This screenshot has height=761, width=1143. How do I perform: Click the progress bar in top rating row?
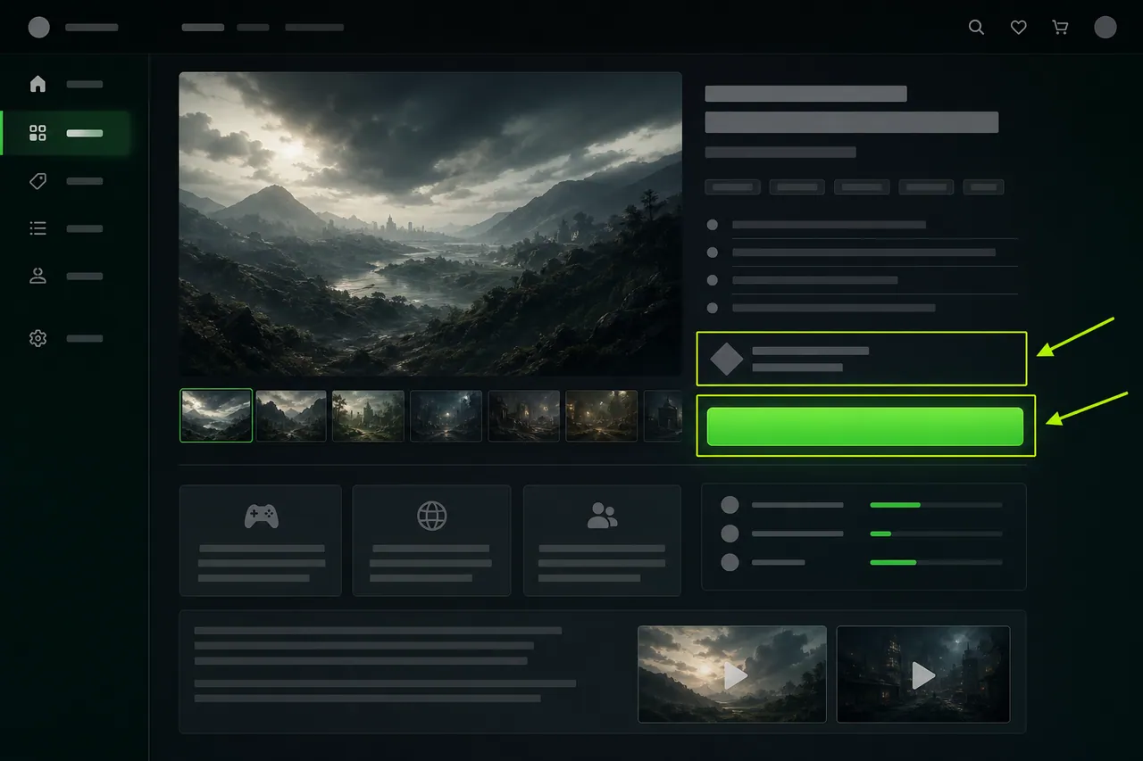point(936,505)
